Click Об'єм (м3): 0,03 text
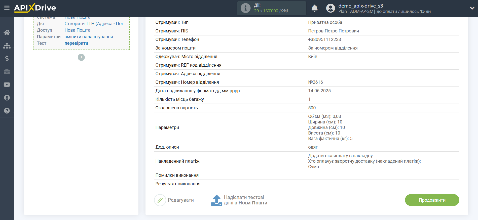The width and height of the screenshot is (478, 220). click(324, 116)
